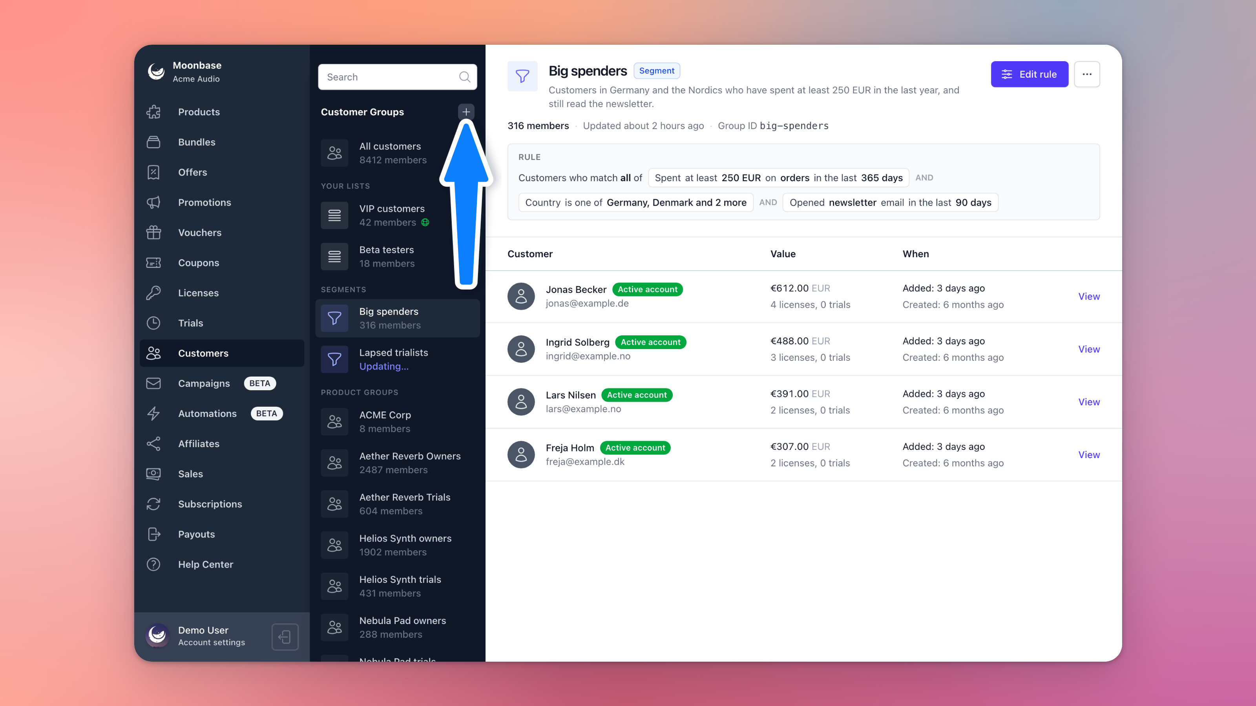Viewport: 1256px width, 706px height.
Task: Open Payouts in the sidebar
Action: pyautogui.click(x=222, y=535)
